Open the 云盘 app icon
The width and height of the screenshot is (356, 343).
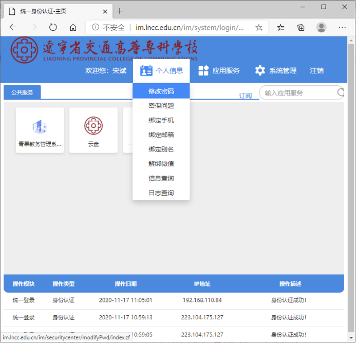coord(93,129)
